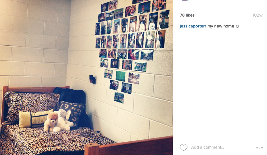The width and height of the screenshot is (267, 155).
Task: Click the dark wall hook beside bed
Action: pyautogui.click(x=92, y=79)
